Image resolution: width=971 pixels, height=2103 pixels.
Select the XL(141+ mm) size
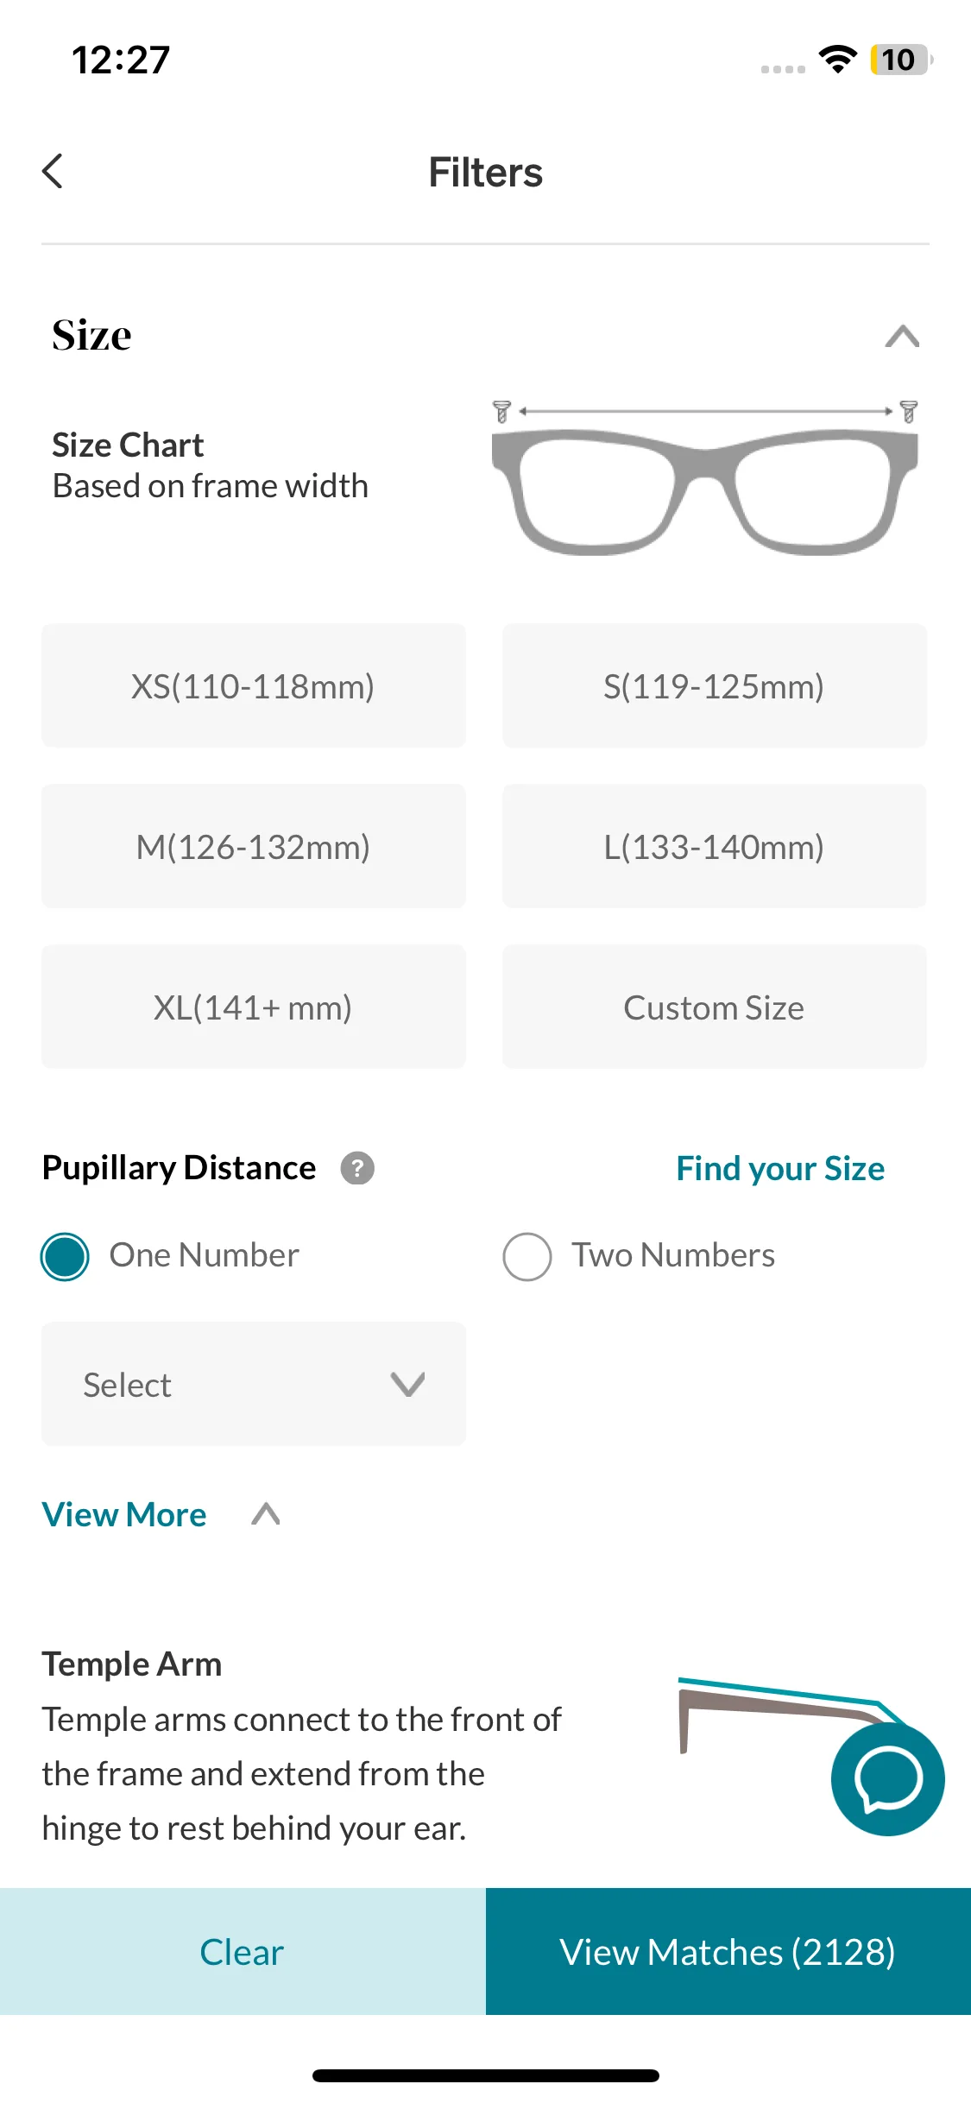tap(254, 1007)
